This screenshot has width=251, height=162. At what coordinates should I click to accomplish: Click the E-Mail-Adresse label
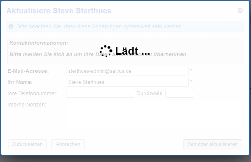point(28,71)
